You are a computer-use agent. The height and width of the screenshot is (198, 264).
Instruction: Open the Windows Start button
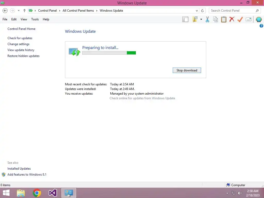click(x=6, y=193)
